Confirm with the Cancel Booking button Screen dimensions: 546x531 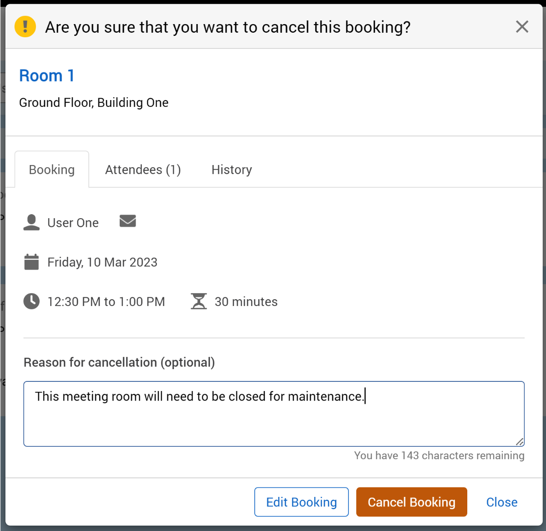411,502
